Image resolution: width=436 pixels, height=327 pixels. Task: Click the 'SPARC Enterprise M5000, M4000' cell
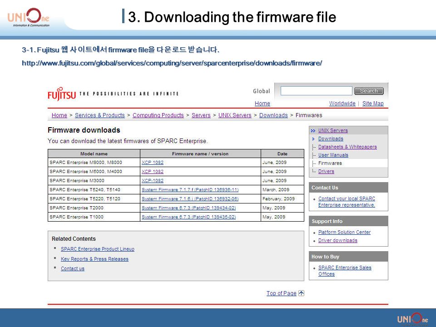[x=94, y=172]
